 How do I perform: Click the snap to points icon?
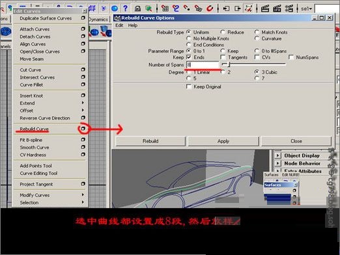[x=104, y=8]
